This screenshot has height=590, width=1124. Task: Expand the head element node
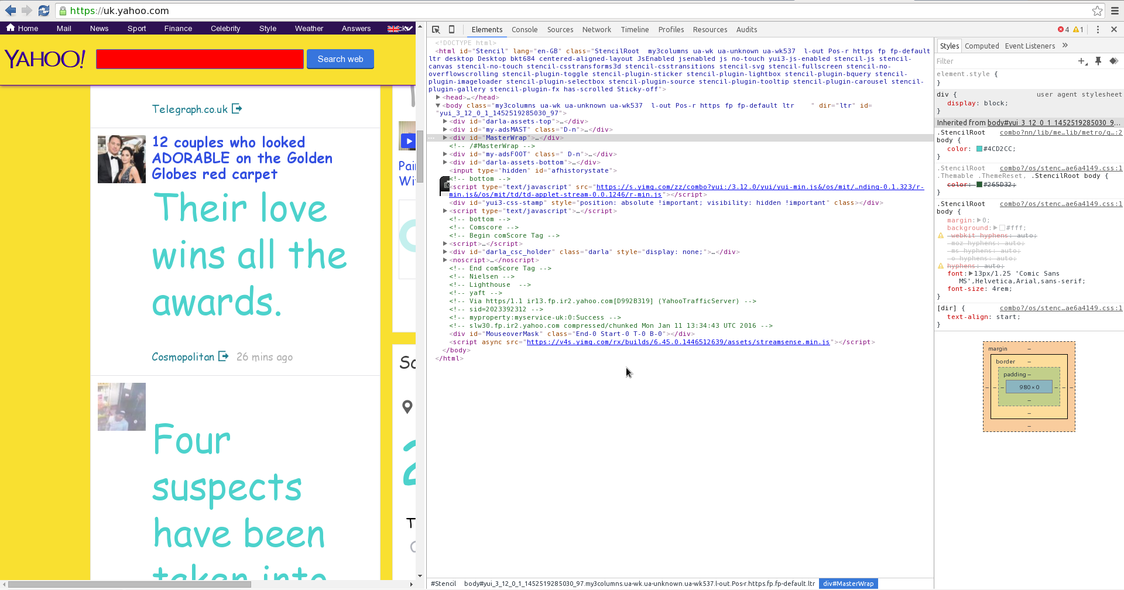[x=438, y=97]
